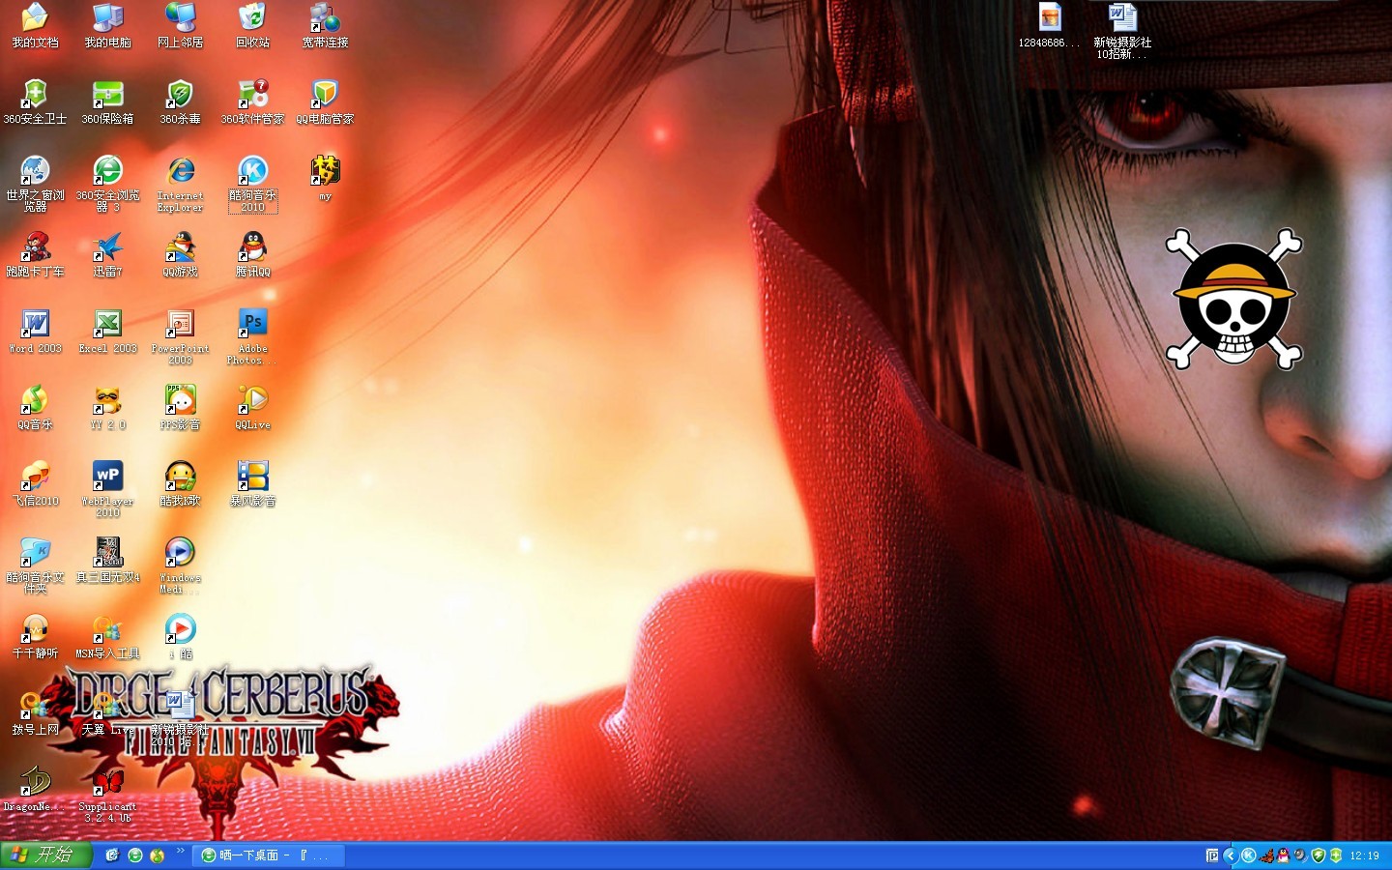Launch 宽带连接 shortcut
The width and height of the screenshot is (1392, 870).
(x=325, y=25)
